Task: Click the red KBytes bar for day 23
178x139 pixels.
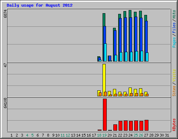Action: coord(126,126)
